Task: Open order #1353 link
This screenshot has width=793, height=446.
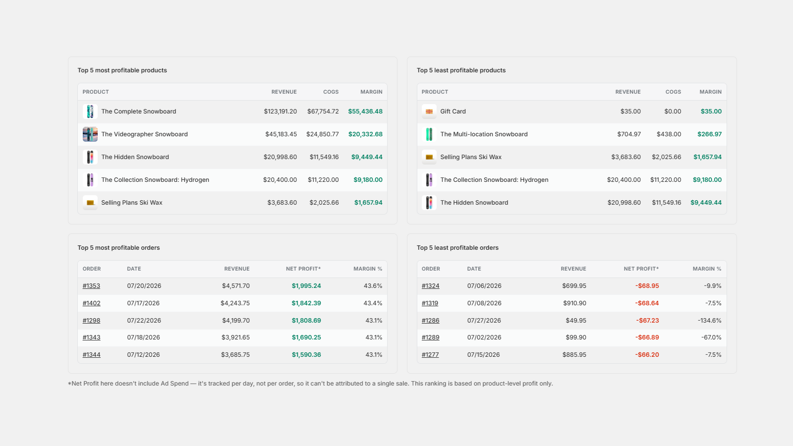Action: click(91, 286)
